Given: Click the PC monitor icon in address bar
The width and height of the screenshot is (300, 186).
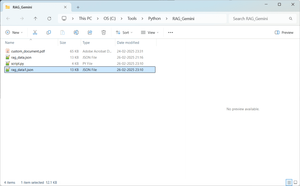Looking at the screenshot, I should pyautogui.click(x=64, y=18).
